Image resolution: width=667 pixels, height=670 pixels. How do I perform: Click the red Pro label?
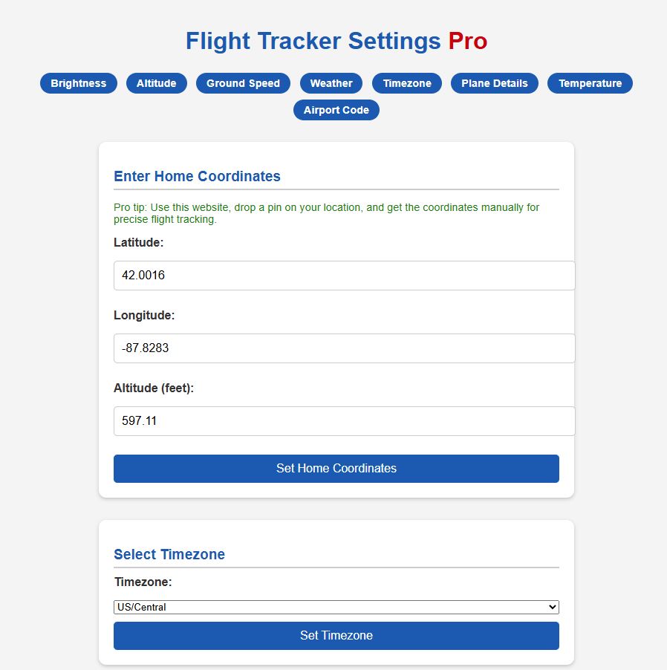469,41
